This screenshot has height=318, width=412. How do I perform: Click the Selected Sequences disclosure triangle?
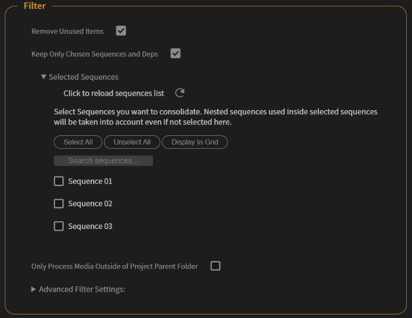coord(44,77)
